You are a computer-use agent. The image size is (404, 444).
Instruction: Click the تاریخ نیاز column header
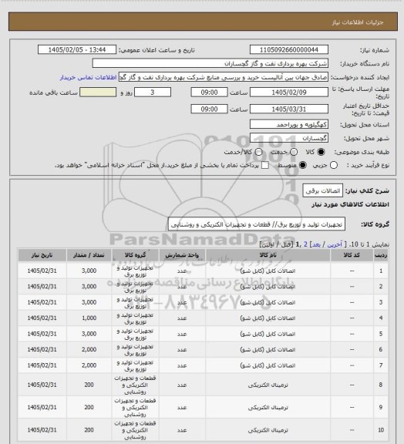[x=42, y=255]
